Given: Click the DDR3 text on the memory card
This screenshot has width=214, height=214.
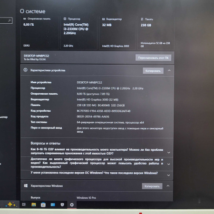Looking at the screenshot, I should pos(27,46).
